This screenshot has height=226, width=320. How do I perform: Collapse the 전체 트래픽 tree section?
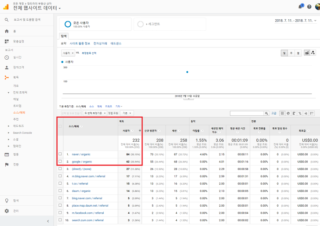[8, 93]
